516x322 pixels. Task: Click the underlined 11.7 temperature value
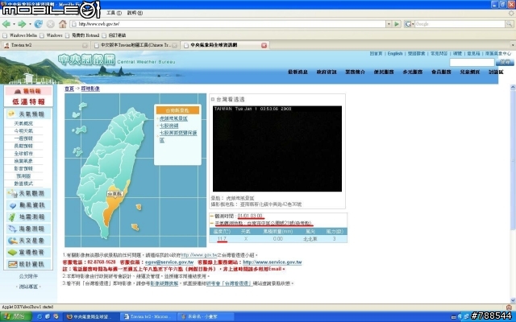pyautogui.click(x=222, y=239)
